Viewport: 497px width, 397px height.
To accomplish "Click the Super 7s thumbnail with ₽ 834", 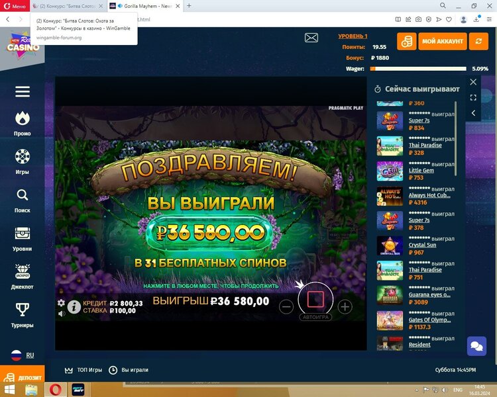I will click(x=390, y=121).
